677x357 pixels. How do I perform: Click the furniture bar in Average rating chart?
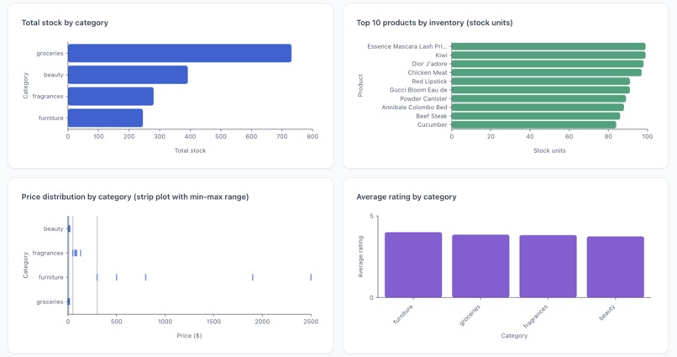coord(413,265)
